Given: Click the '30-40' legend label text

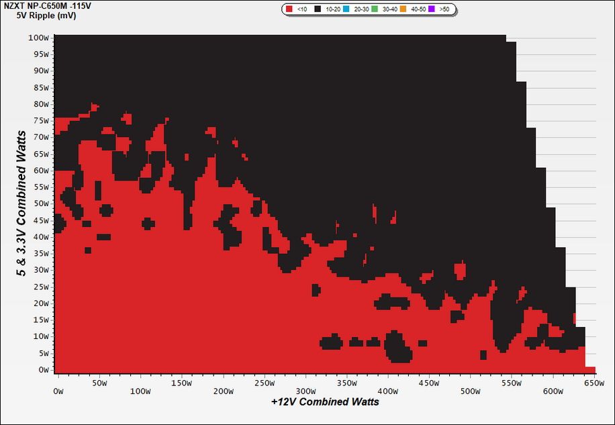Looking at the screenshot, I should [x=390, y=9].
